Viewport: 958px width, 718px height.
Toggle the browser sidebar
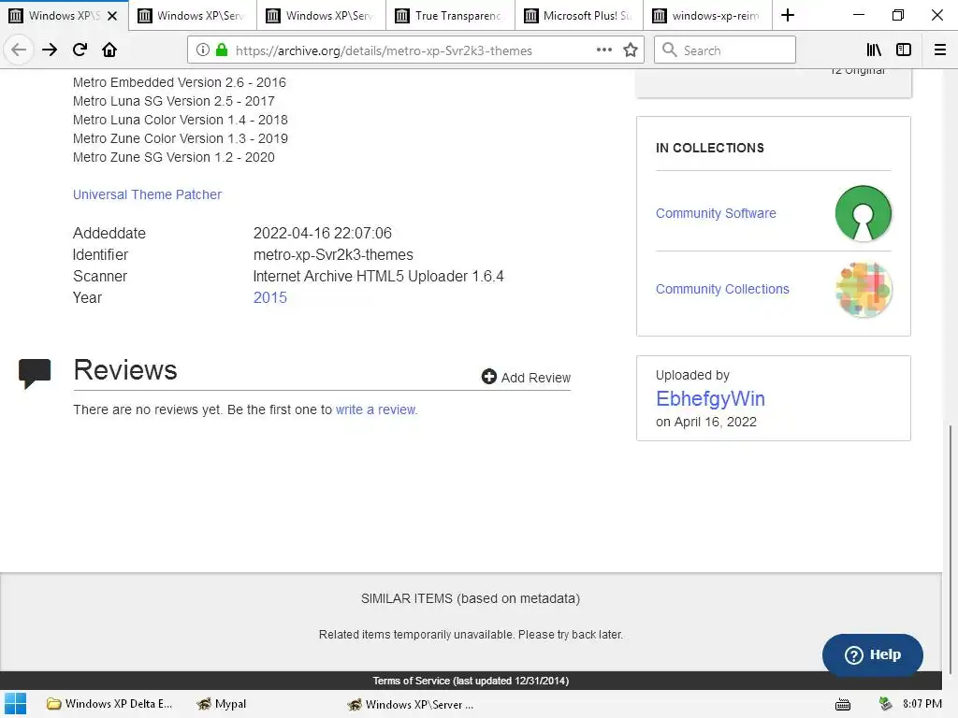pyautogui.click(x=904, y=50)
